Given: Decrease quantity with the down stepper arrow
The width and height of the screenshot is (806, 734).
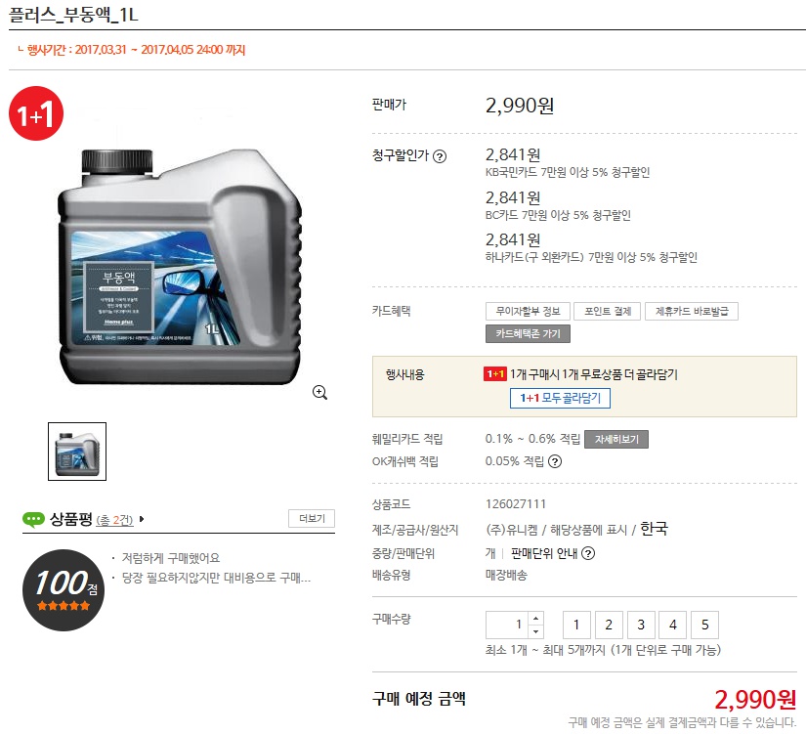Looking at the screenshot, I should coord(535,631).
